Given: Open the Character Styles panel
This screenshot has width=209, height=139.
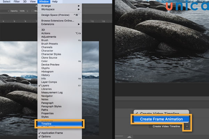Looking at the screenshot, I should pyautogui.click(x=60, y=54).
